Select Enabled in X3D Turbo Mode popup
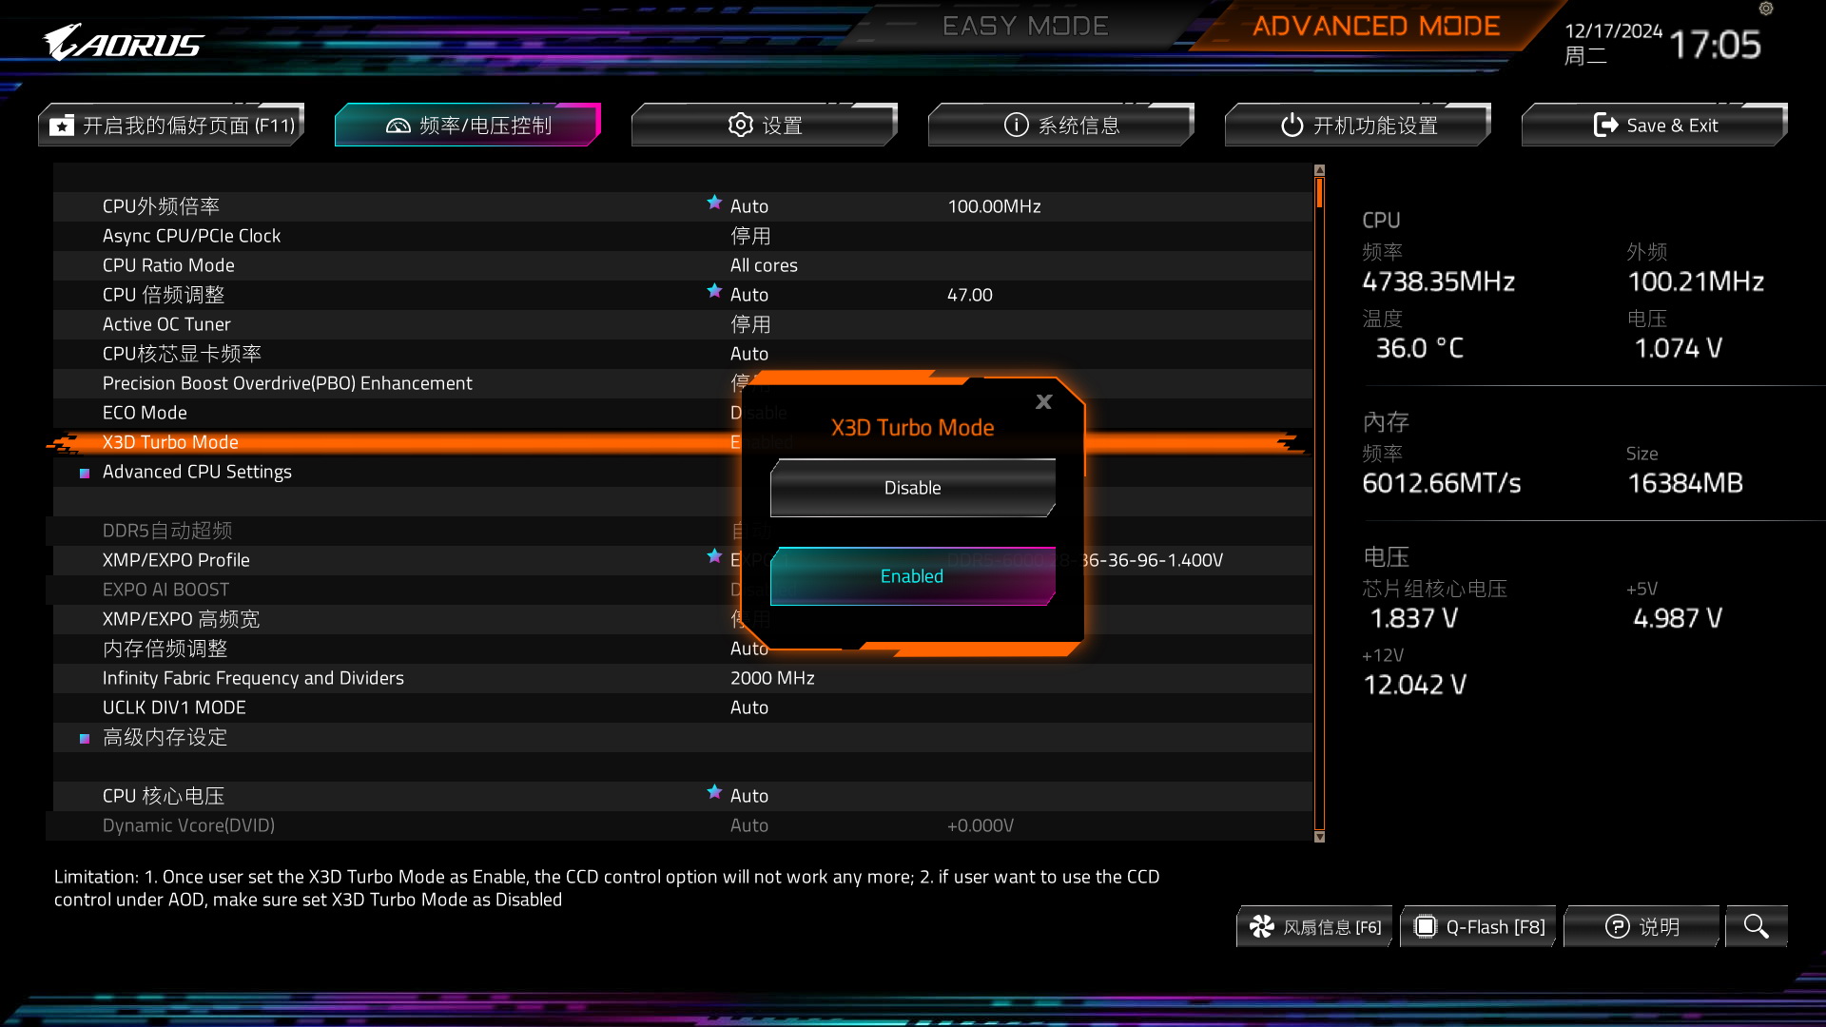The height and width of the screenshot is (1027, 1826). click(913, 576)
